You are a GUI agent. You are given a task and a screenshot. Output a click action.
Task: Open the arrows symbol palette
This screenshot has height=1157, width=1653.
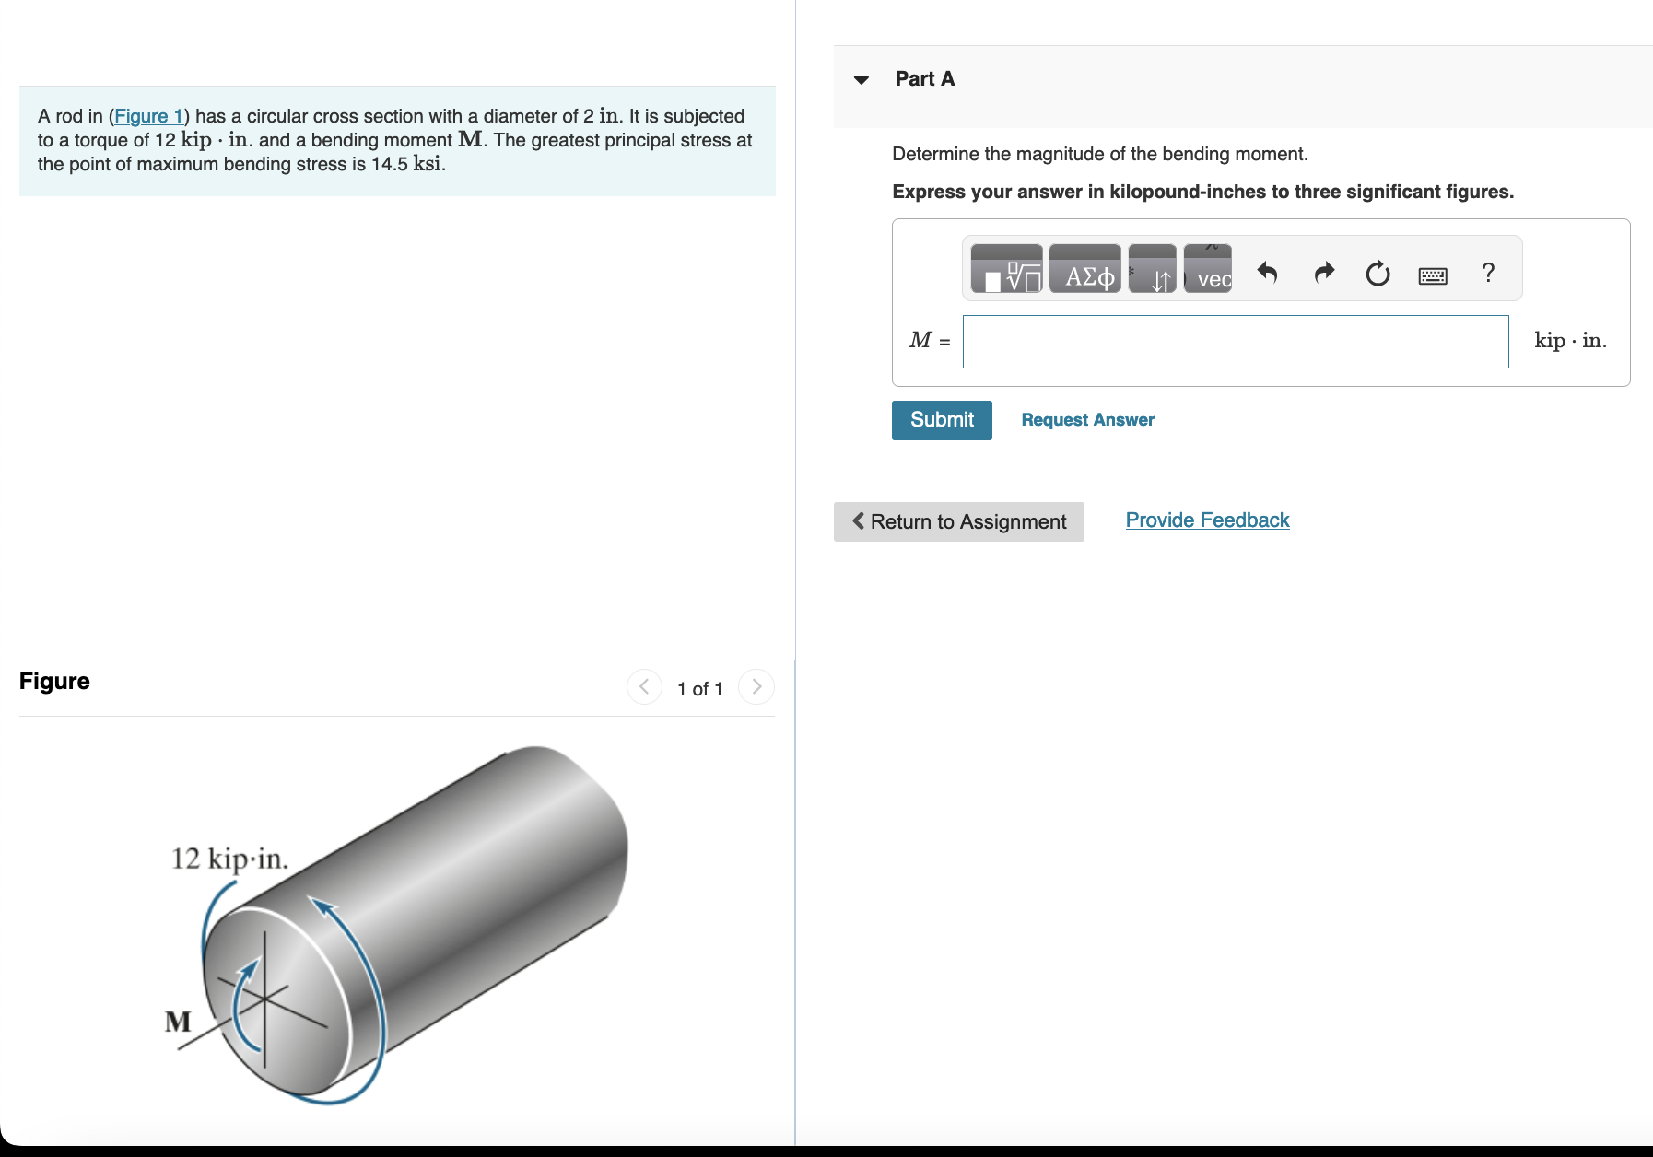[x=1152, y=276]
